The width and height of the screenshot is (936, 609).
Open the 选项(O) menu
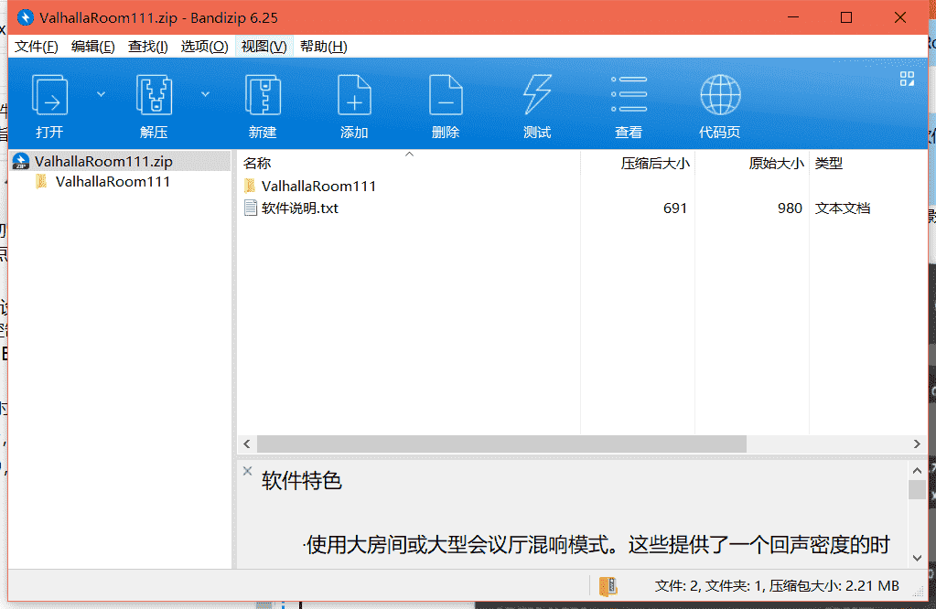[x=204, y=47]
